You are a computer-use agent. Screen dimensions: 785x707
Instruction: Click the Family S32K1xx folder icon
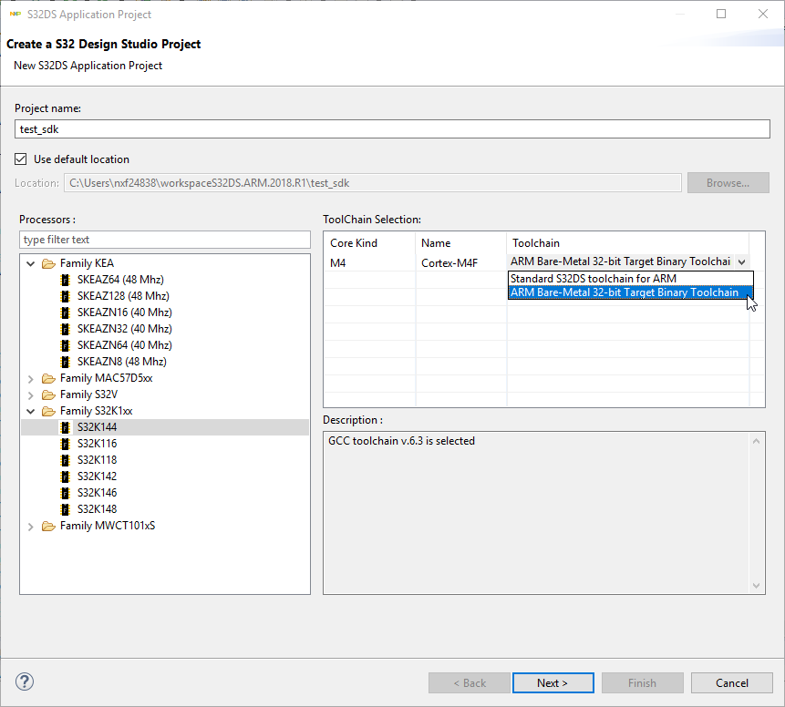pos(48,411)
